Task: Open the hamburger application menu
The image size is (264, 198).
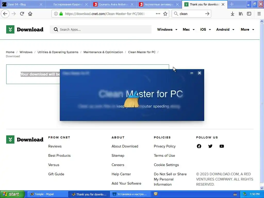Action: pos(259,14)
